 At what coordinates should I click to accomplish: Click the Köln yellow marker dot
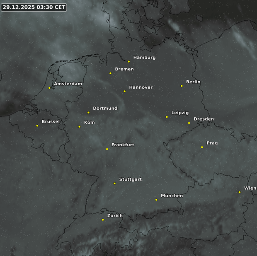tap(80, 127)
